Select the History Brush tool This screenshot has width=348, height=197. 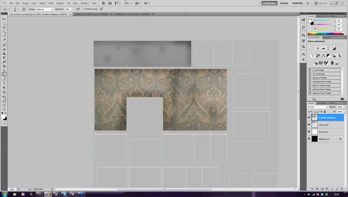pyautogui.click(x=4, y=58)
